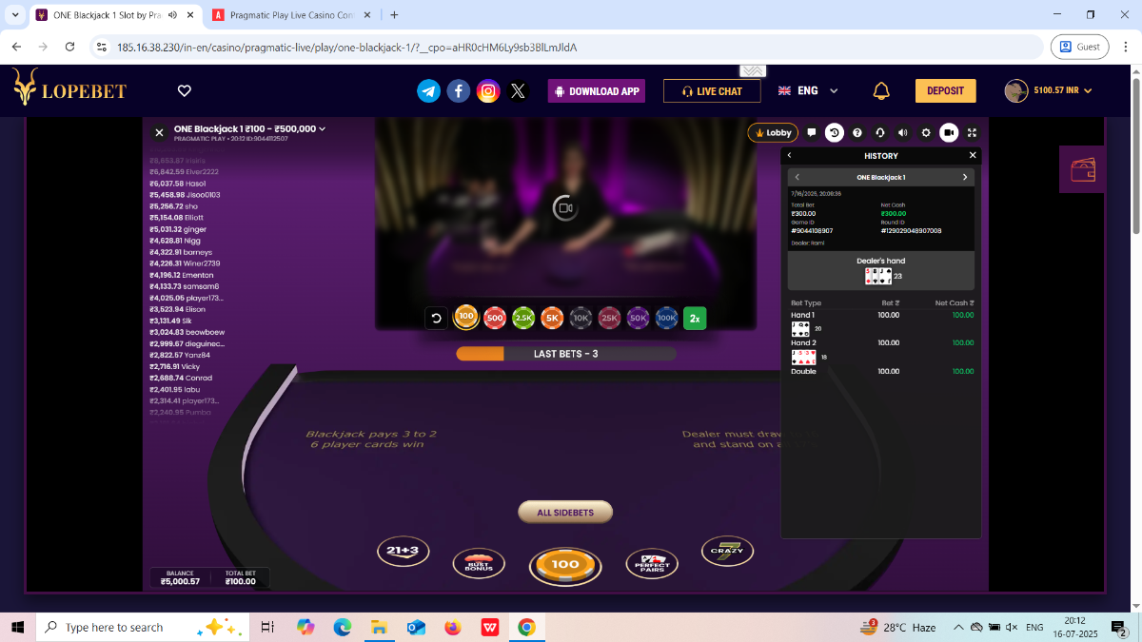Viewport: 1142px width, 642px height.
Task: Click the Lopebet logo
Action: [x=69, y=88]
